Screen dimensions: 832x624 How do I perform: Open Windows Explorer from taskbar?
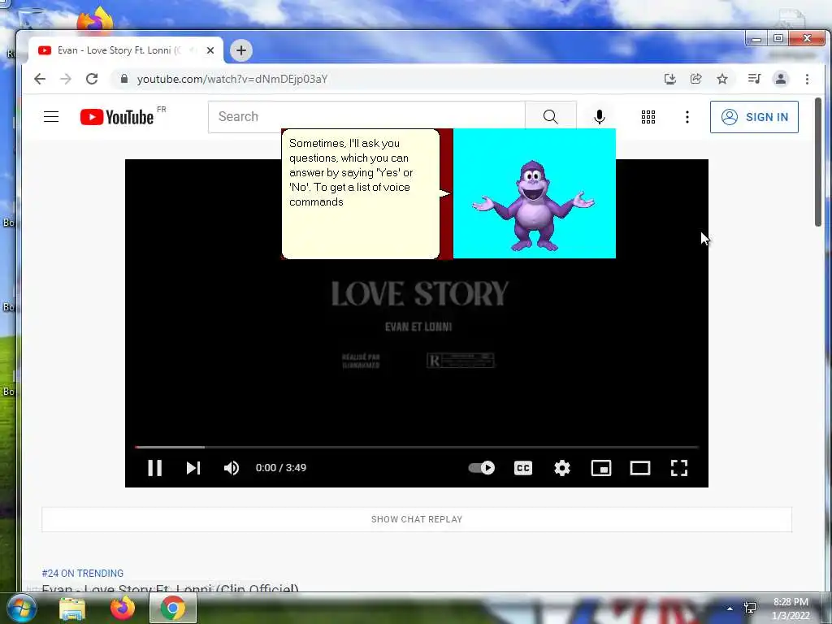point(72,608)
